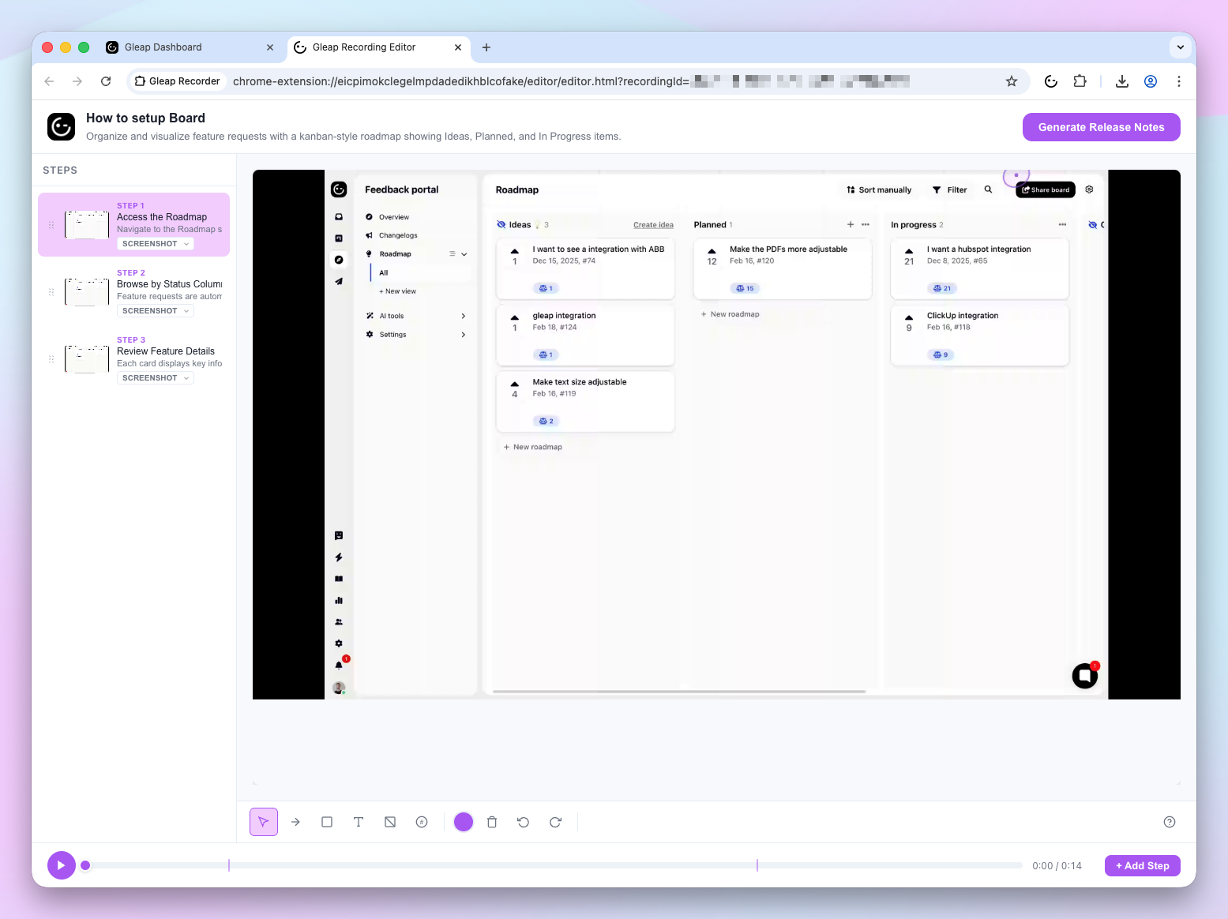Click the browser address bar URL
Viewport: 1228px width, 919px height.
[571, 81]
